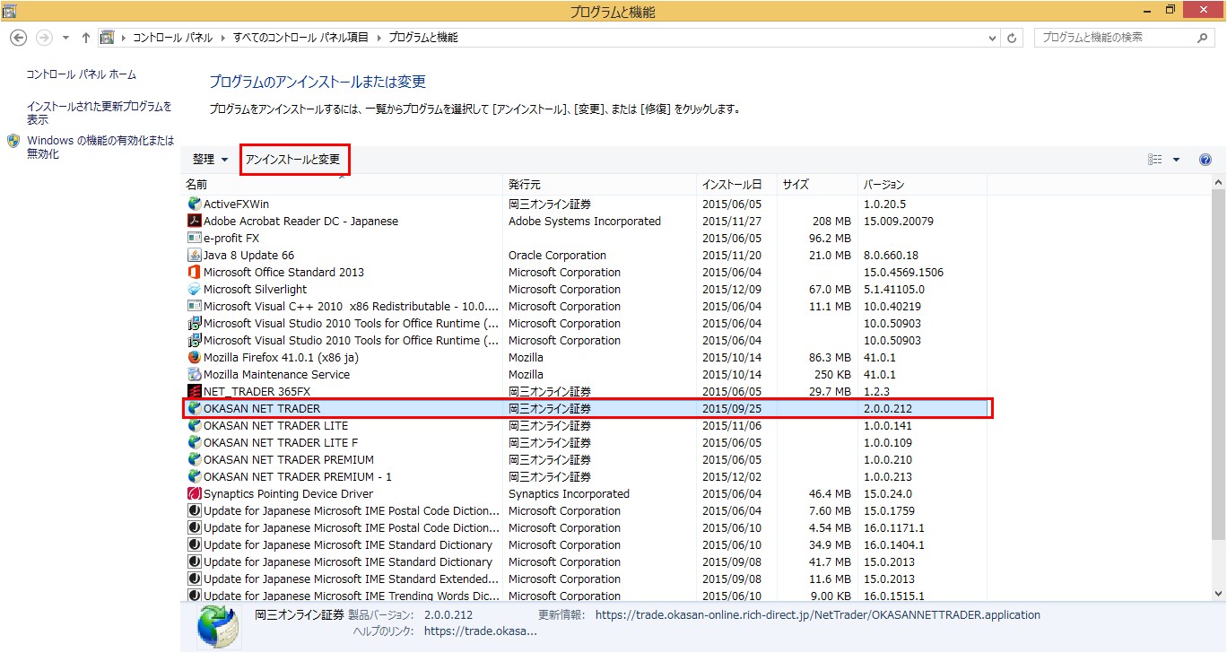Click the 46.4 MB size cell

click(x=830, y=494)
